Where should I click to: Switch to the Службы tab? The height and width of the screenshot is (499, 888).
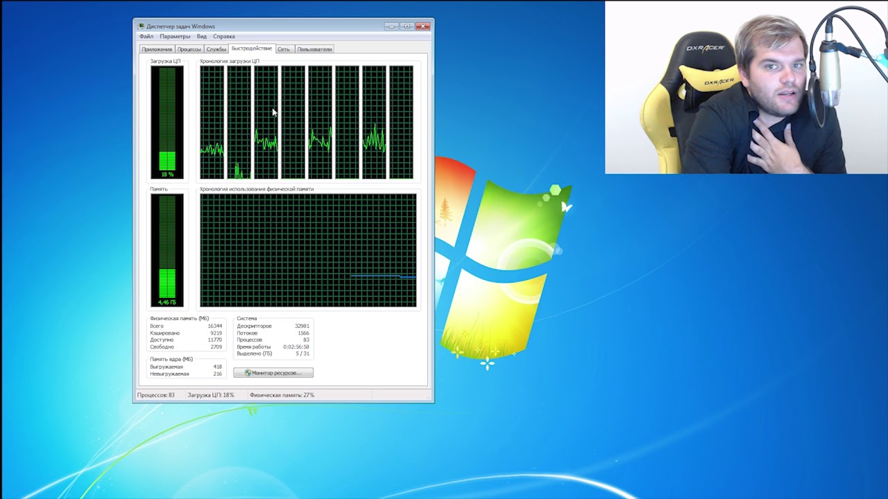pos(216,49)
